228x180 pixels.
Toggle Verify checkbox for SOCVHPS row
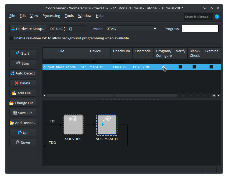point(180,62)
